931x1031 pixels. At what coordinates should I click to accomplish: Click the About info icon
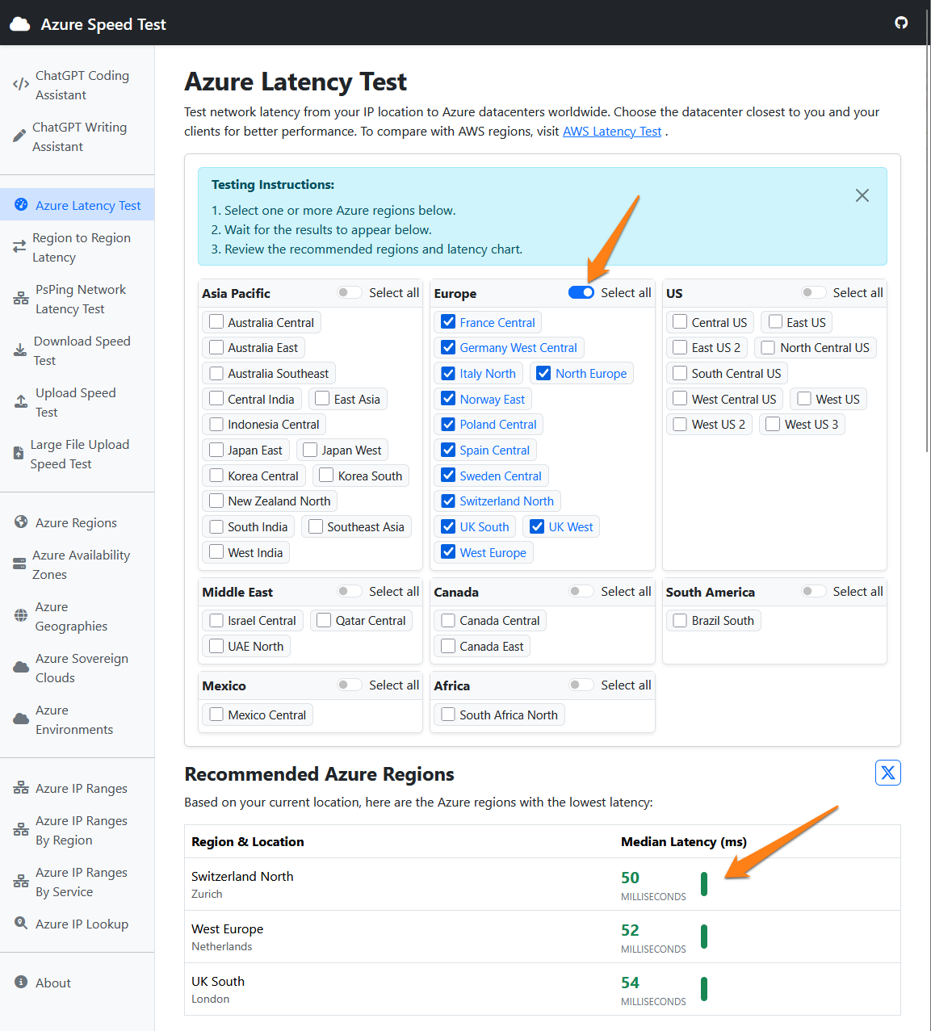coord(21,983)
